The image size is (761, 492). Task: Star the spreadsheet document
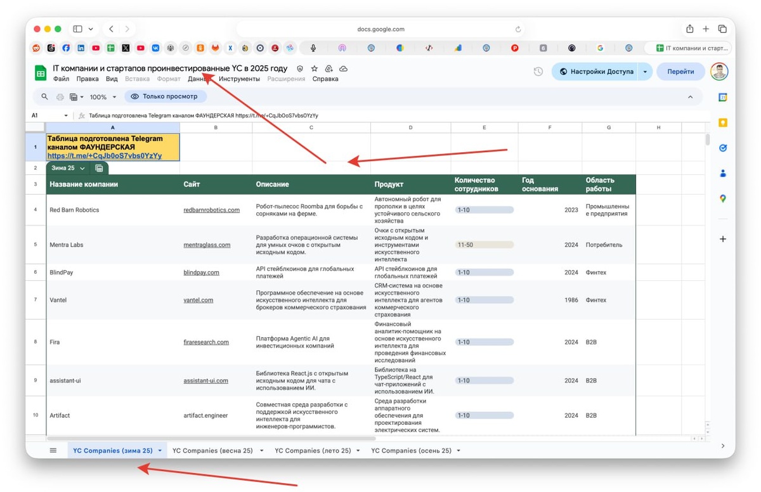(315, 68)
